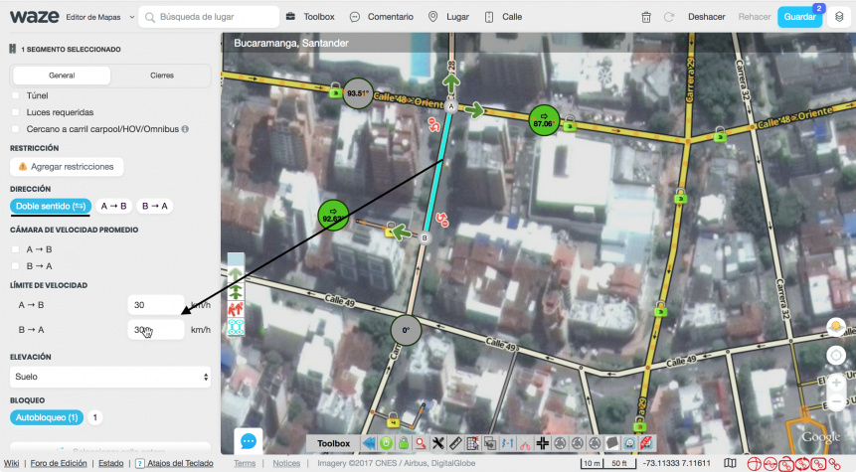Click the A → B speed limit field
This screenshot has height=472, width=856.
[156, 305]
